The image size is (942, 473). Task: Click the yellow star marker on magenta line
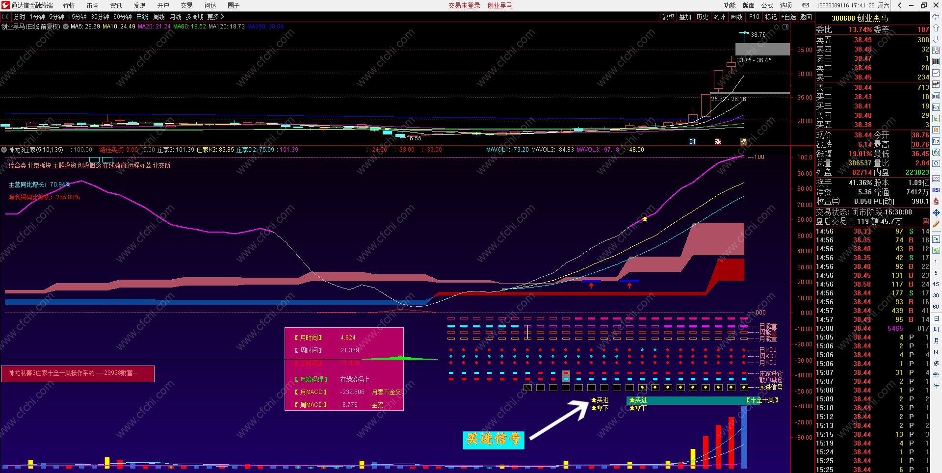click(x=645, y=219)
